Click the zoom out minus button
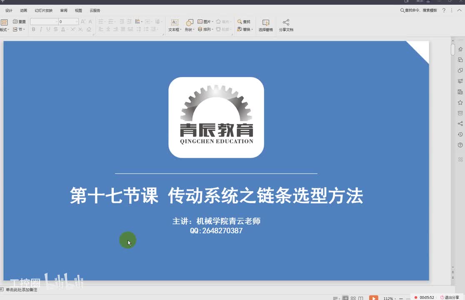This screenshot has width=465, height=300. coord(401,298)
